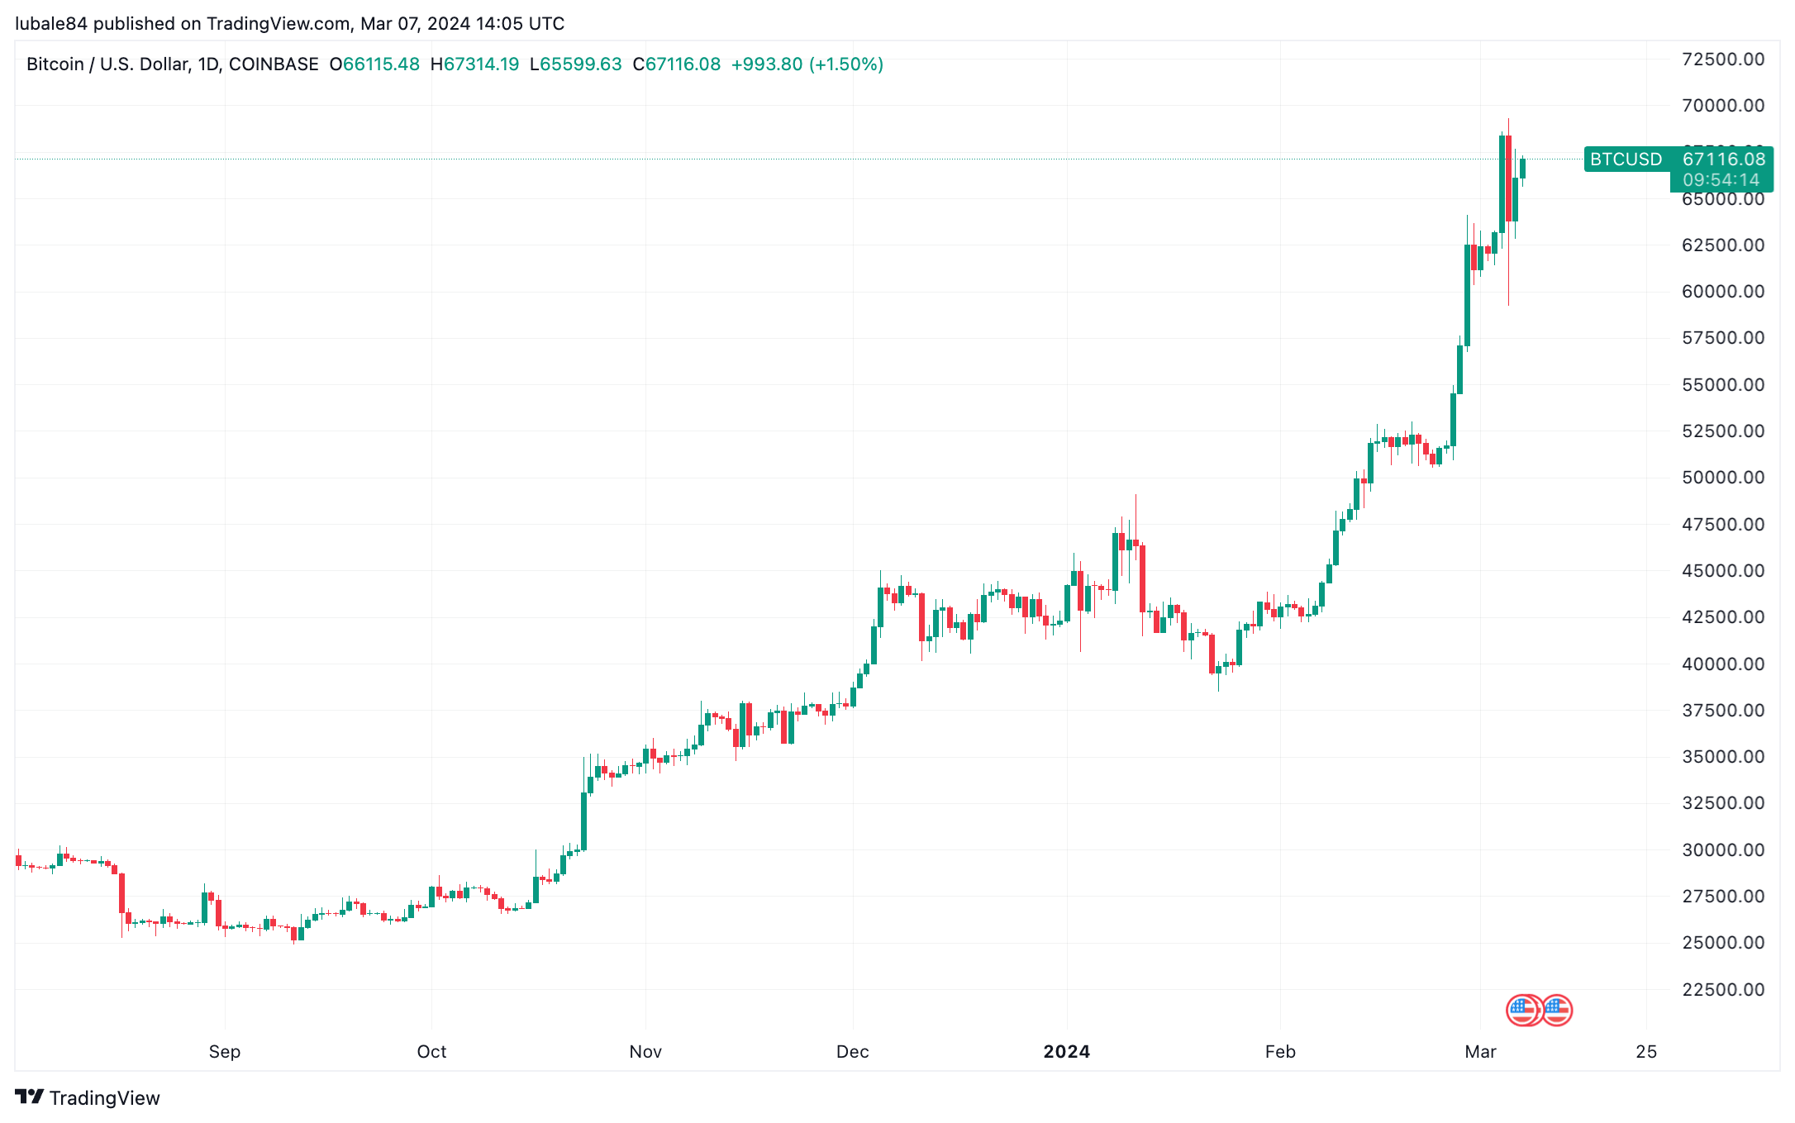Image resolution: width=1795 pixels, height=1123 pixels.
Task: Select the Sep marker on the time axis
Action: 225,1051
